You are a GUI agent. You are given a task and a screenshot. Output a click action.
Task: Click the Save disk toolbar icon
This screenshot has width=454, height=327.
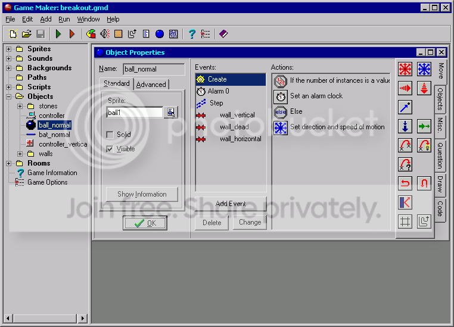(x=41, y=34)
